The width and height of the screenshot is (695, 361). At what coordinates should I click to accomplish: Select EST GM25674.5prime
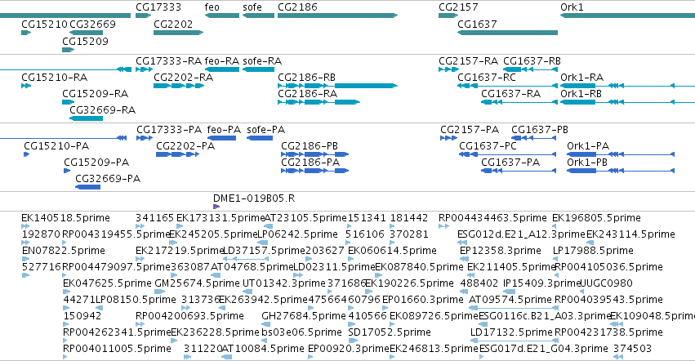tap(160, 292)
